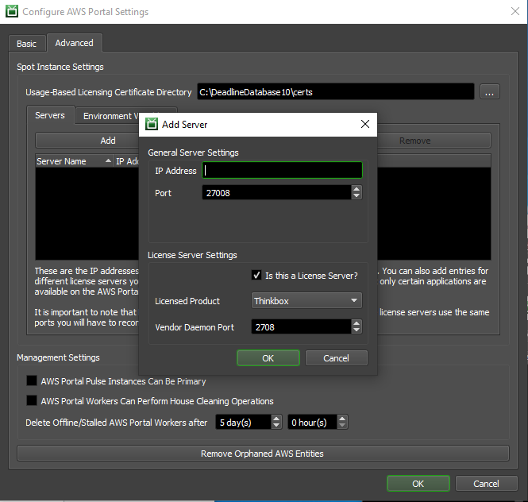The image size is (528, 502).
Task: Select the Advanced tab
Action: coord(75,43)
